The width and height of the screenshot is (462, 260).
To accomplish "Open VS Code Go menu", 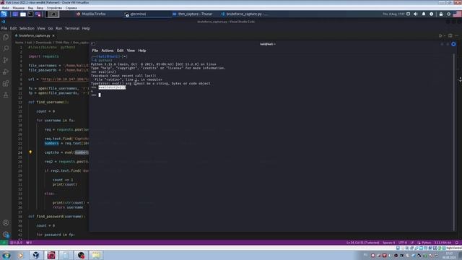I will (x=51, y=28).
